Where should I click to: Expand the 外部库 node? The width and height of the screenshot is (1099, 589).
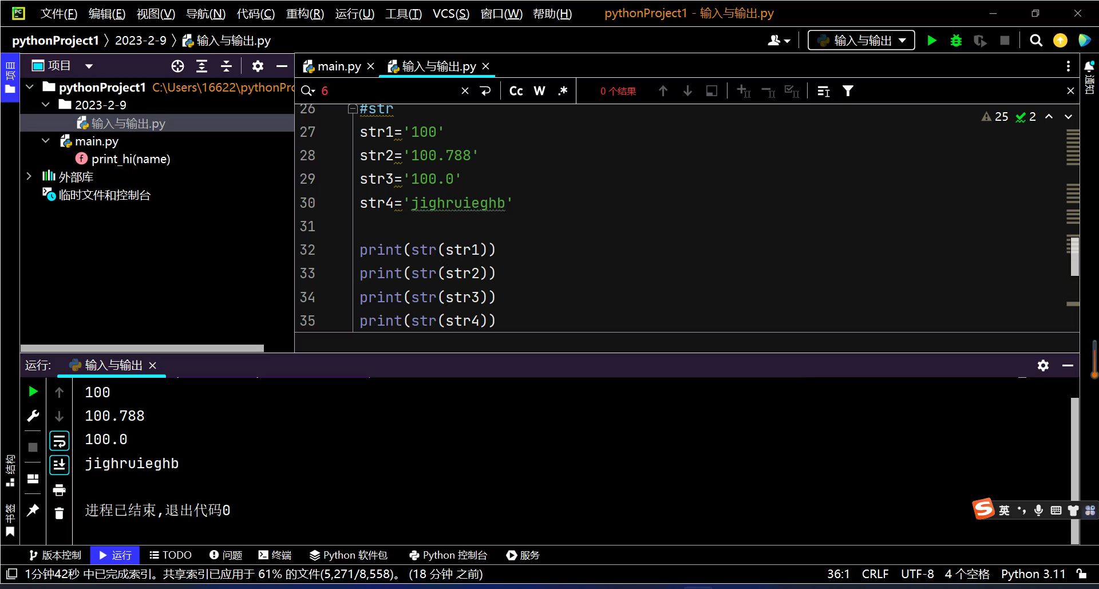point(29,177)
